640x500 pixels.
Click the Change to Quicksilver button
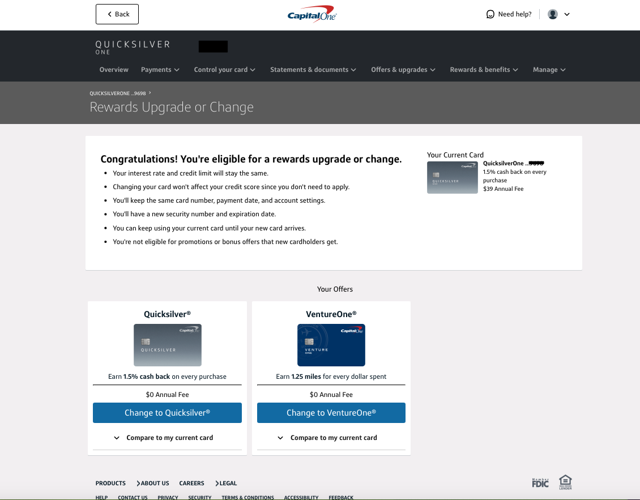(x=167, y=413)
